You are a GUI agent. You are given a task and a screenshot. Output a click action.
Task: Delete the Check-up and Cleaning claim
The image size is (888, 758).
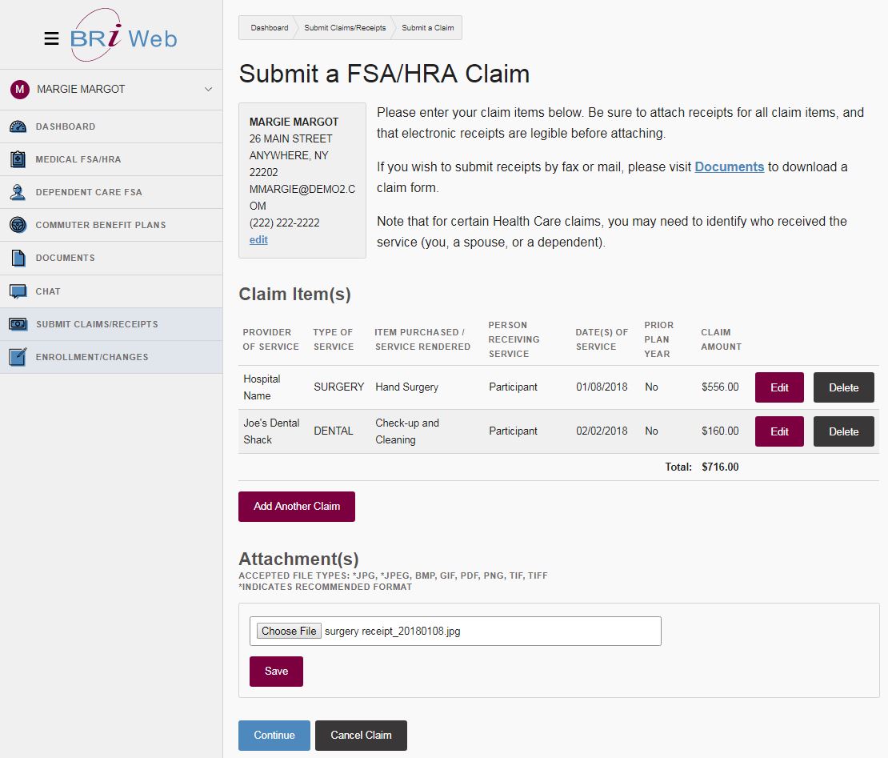[x=843, y=431]
